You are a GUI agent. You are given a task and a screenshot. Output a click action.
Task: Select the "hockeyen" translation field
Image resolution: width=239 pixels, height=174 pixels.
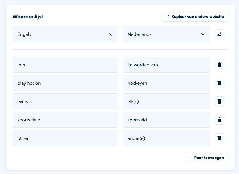click(166, 83)
